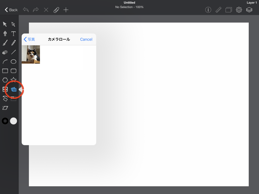The image size is (259, 194).
Task: Select the Rotate tool
Action: 5,99
